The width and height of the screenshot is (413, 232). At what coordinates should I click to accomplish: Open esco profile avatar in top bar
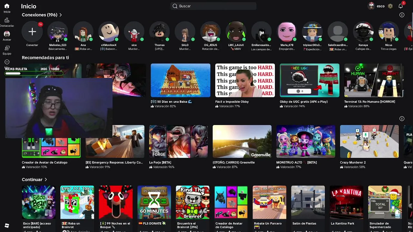coord(371,6)
